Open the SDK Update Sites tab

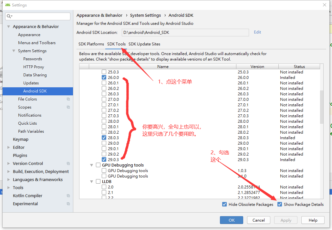click(x=144, y=44)
